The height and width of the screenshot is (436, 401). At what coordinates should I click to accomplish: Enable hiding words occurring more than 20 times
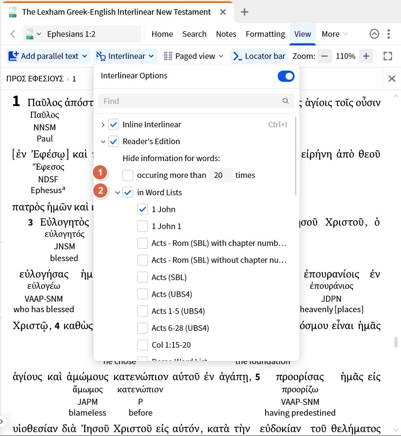click(x=128, y=175)
